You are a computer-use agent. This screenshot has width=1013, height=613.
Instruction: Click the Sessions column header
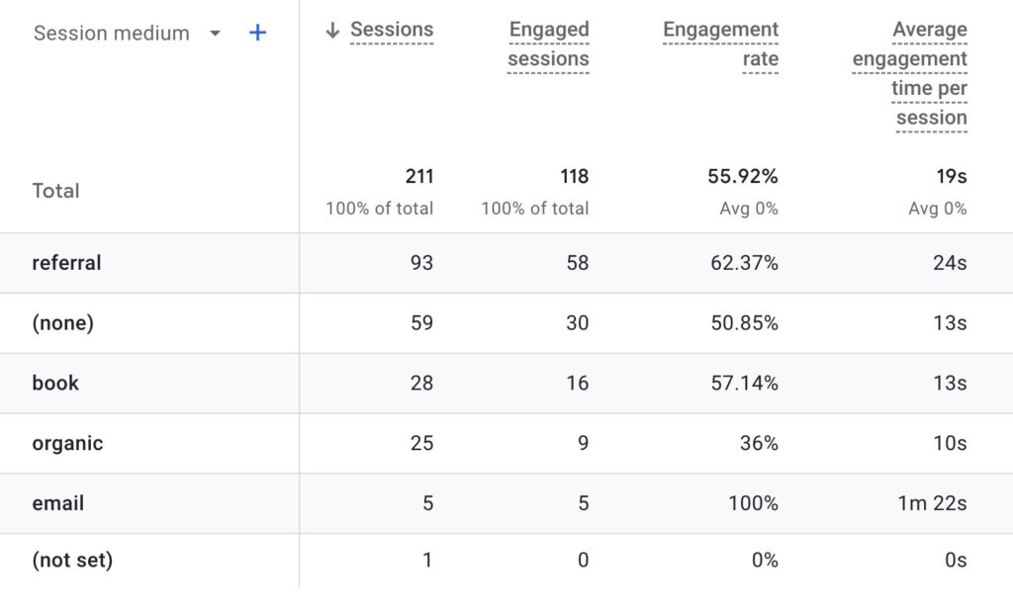coord(392,30)
